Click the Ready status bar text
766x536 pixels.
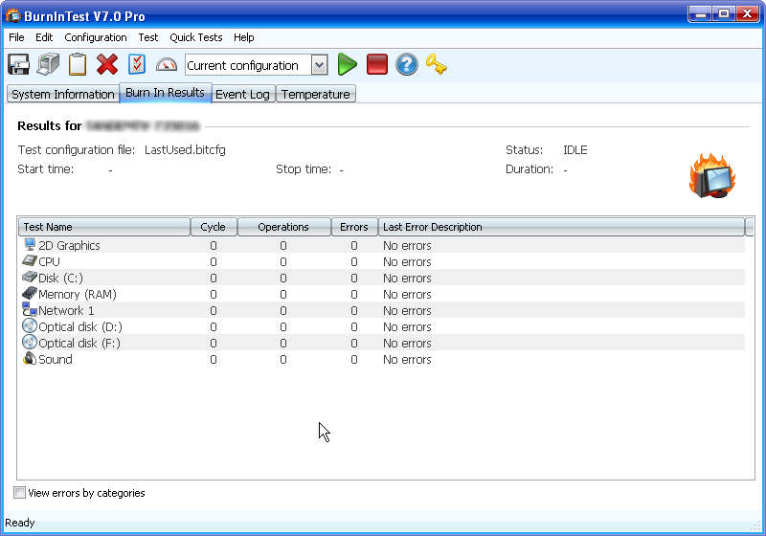[x=20, y=523]
